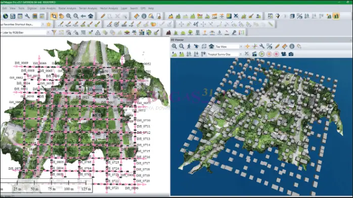Screen dimensions: 353x198
Task: Zoom out within the 3D Viewer
Action: pyautogui.click(x=182, y=46)
